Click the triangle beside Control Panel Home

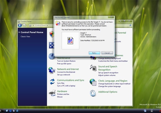tap(19, 32)
